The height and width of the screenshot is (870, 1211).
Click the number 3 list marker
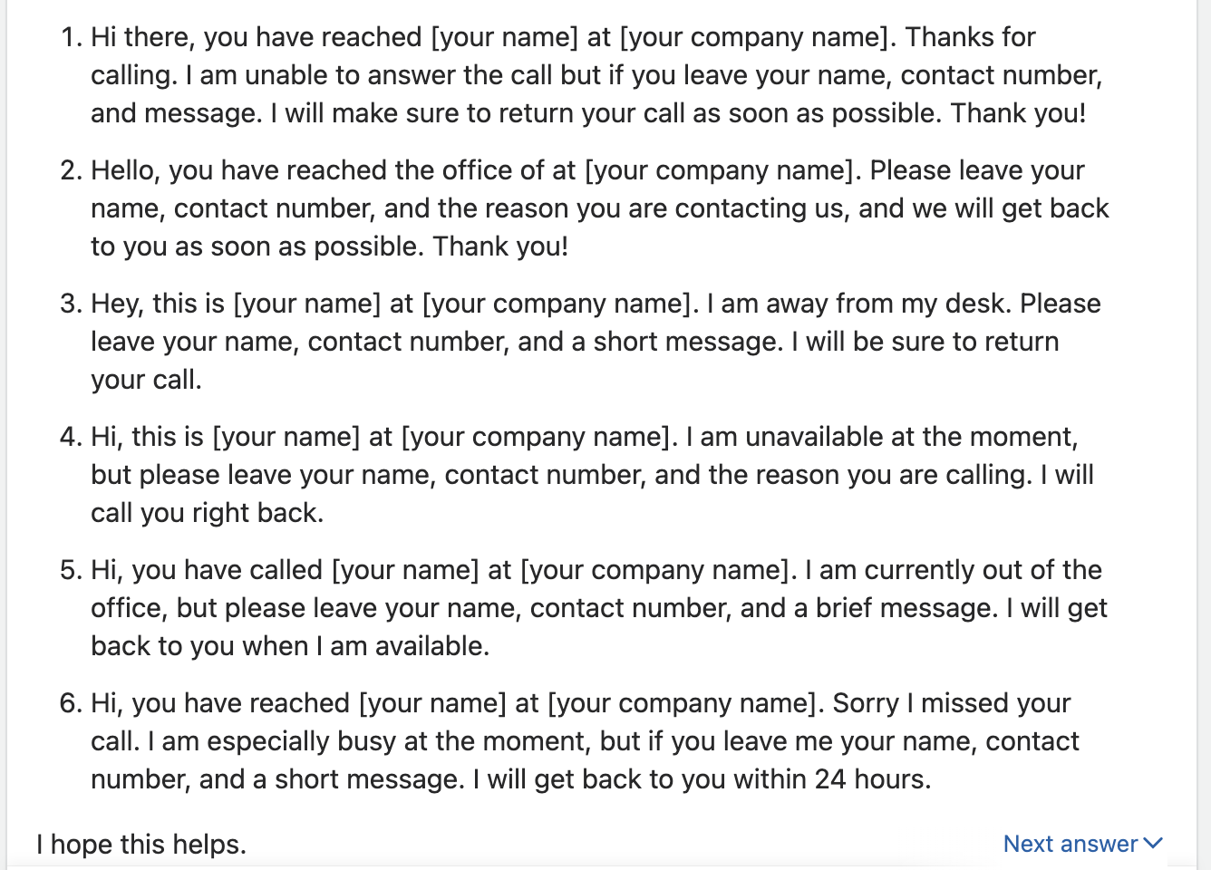pyautogui.click(x=70, y=303)
